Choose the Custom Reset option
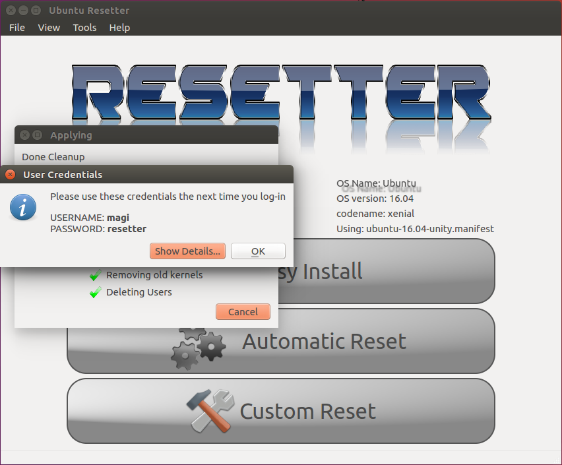 point(281,411)
